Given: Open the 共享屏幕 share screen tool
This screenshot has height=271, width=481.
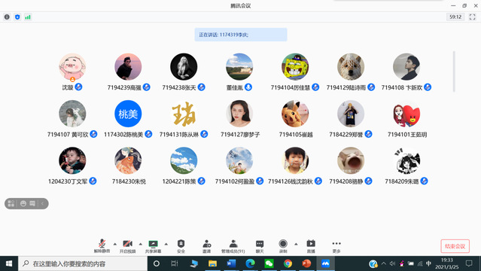Looking at the screenshot, I should (x=153, y=246).
